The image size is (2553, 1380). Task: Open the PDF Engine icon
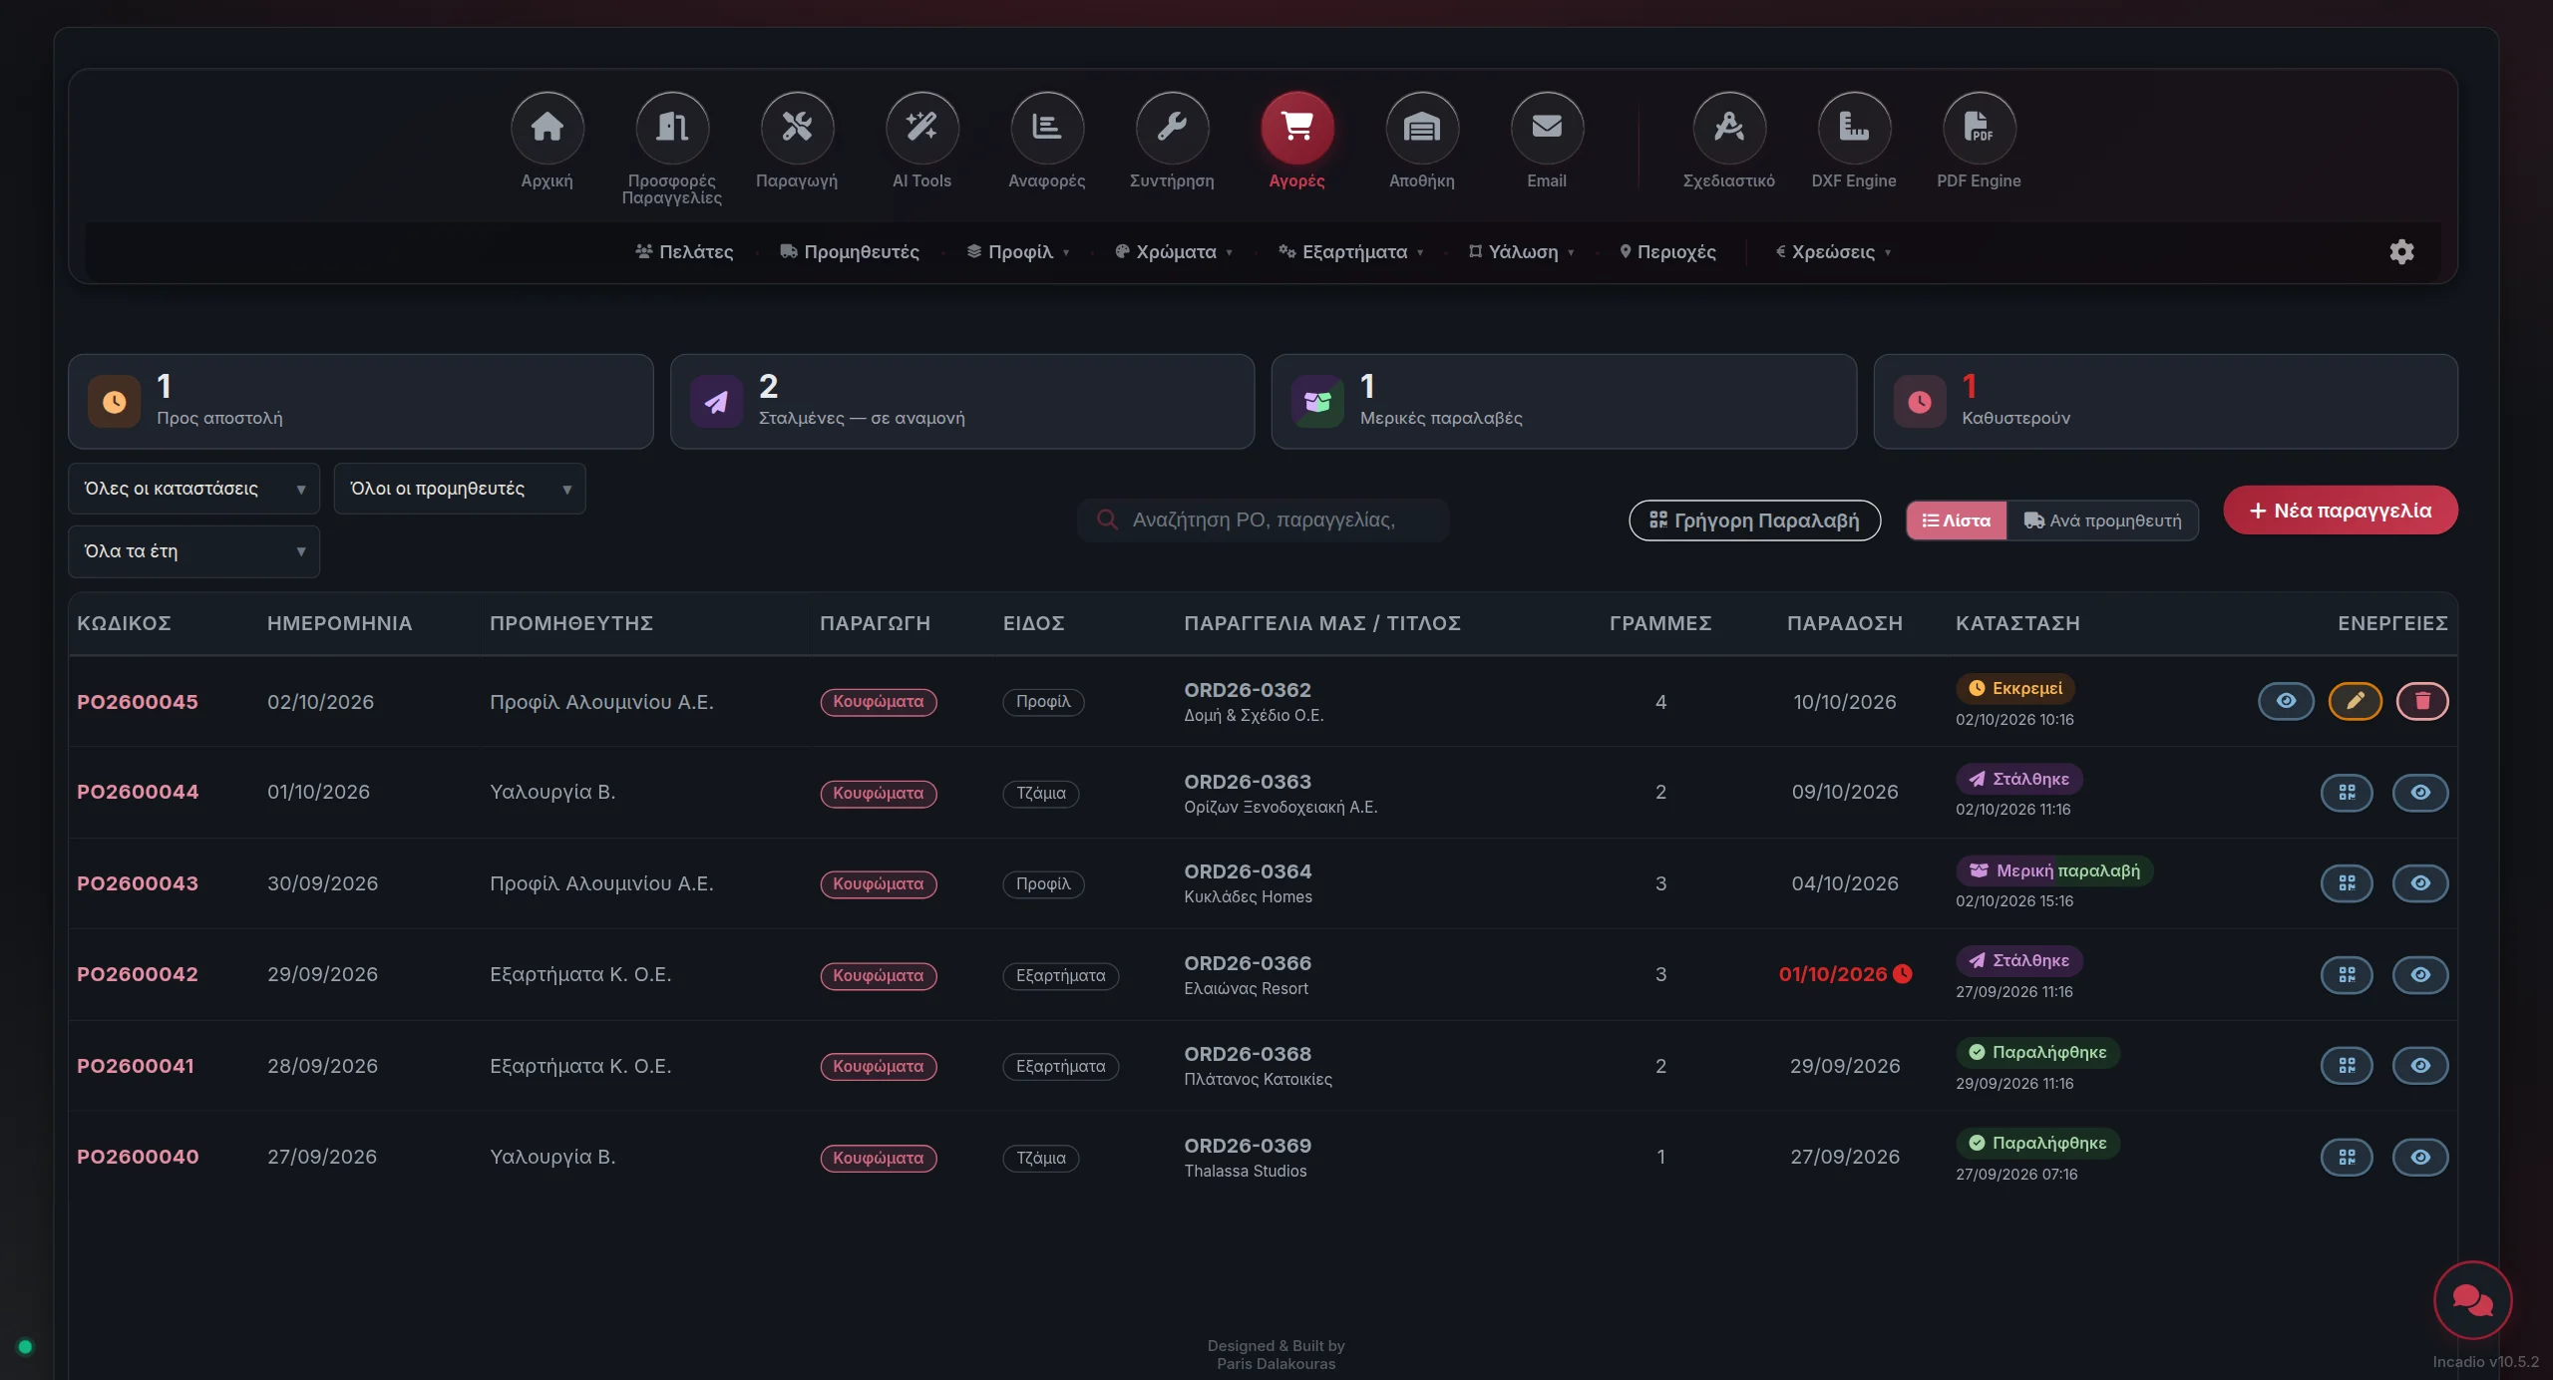[1979, 128]
